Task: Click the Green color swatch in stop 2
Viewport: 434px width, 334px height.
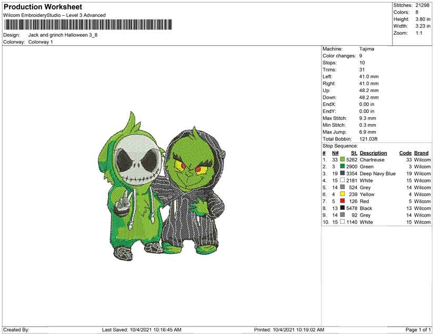Action: click(342, 167)
